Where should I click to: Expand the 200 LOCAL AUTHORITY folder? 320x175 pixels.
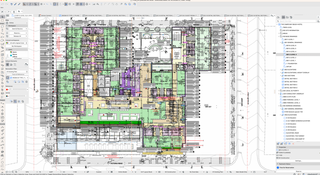pyautogui.click(x=279, y=90)
